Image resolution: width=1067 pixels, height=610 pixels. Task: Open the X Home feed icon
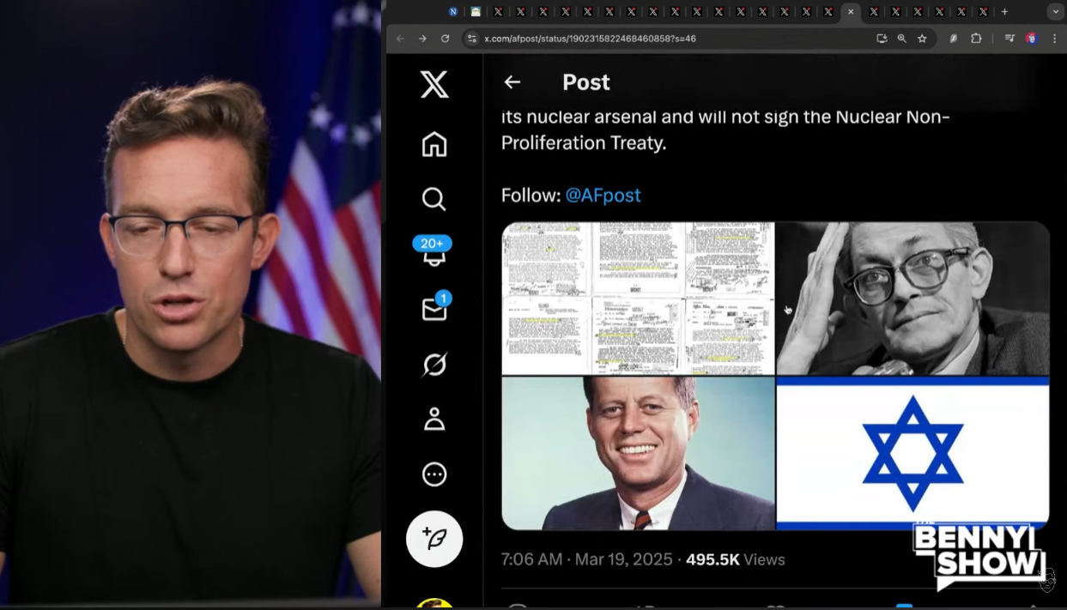tap(434, 144)
